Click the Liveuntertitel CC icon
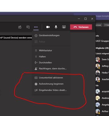 (36, 78)
